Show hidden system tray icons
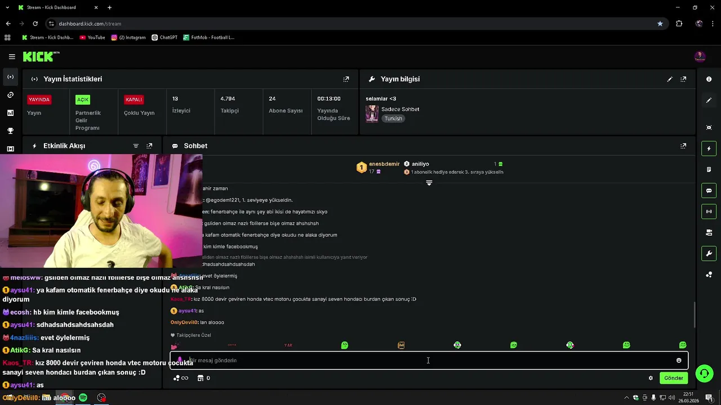 click(x=626, y=398)
